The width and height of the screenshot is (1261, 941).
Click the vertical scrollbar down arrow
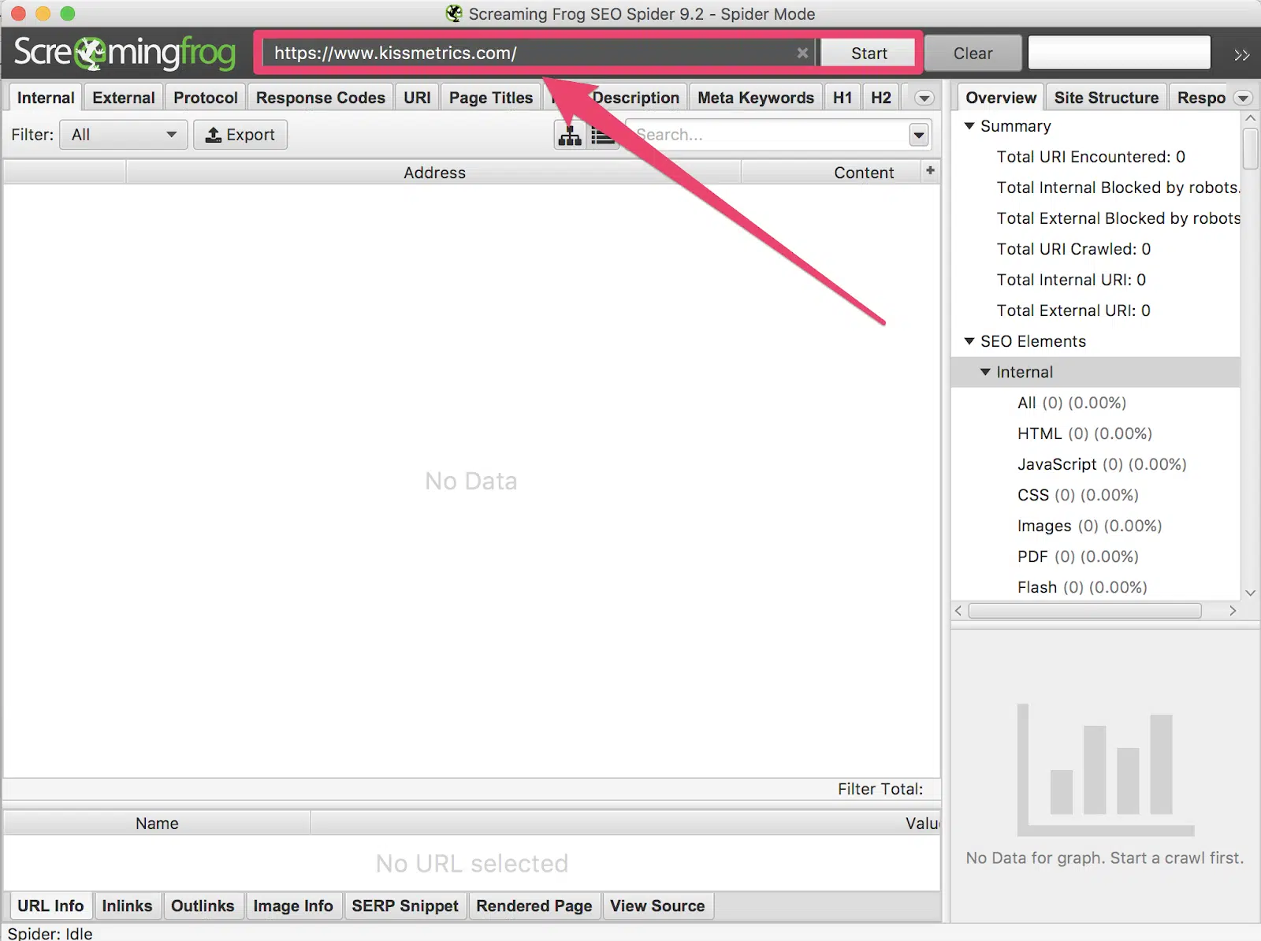(x=1250, y=593)
